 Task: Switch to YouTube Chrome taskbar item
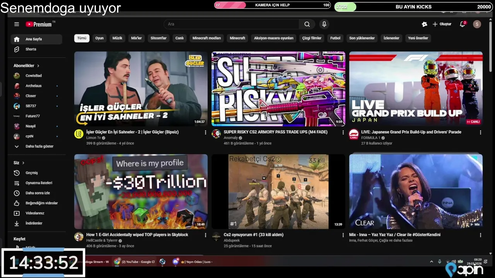[x=134, y=262]
